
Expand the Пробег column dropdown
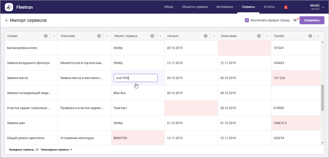point(318,36)
